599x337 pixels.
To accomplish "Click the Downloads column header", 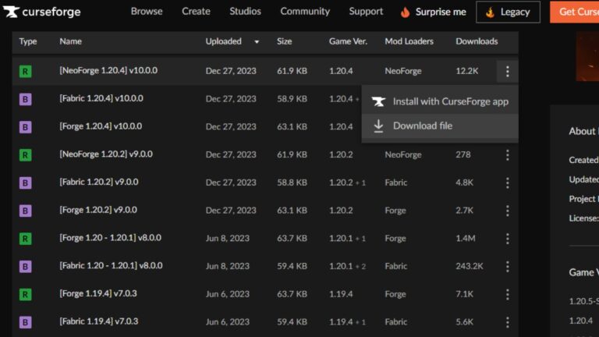I will coord(477,41).
